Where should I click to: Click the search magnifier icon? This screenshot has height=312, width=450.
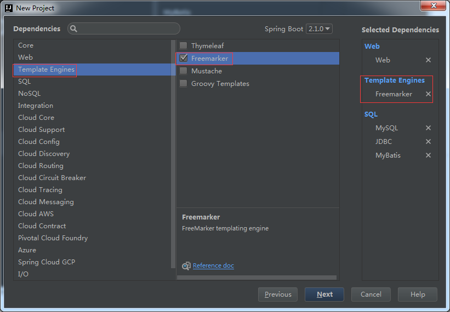[x=74, y=29]
